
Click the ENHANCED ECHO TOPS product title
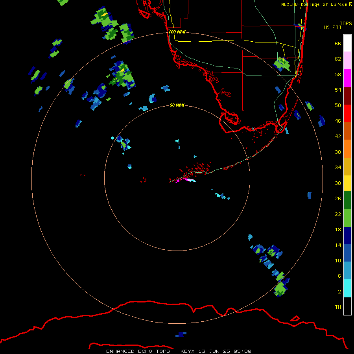[x=138, y=351]
